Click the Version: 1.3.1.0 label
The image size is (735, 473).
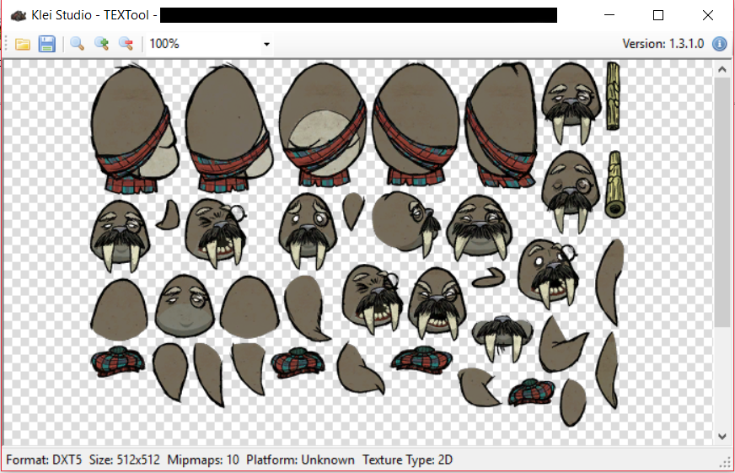point(663,44)
